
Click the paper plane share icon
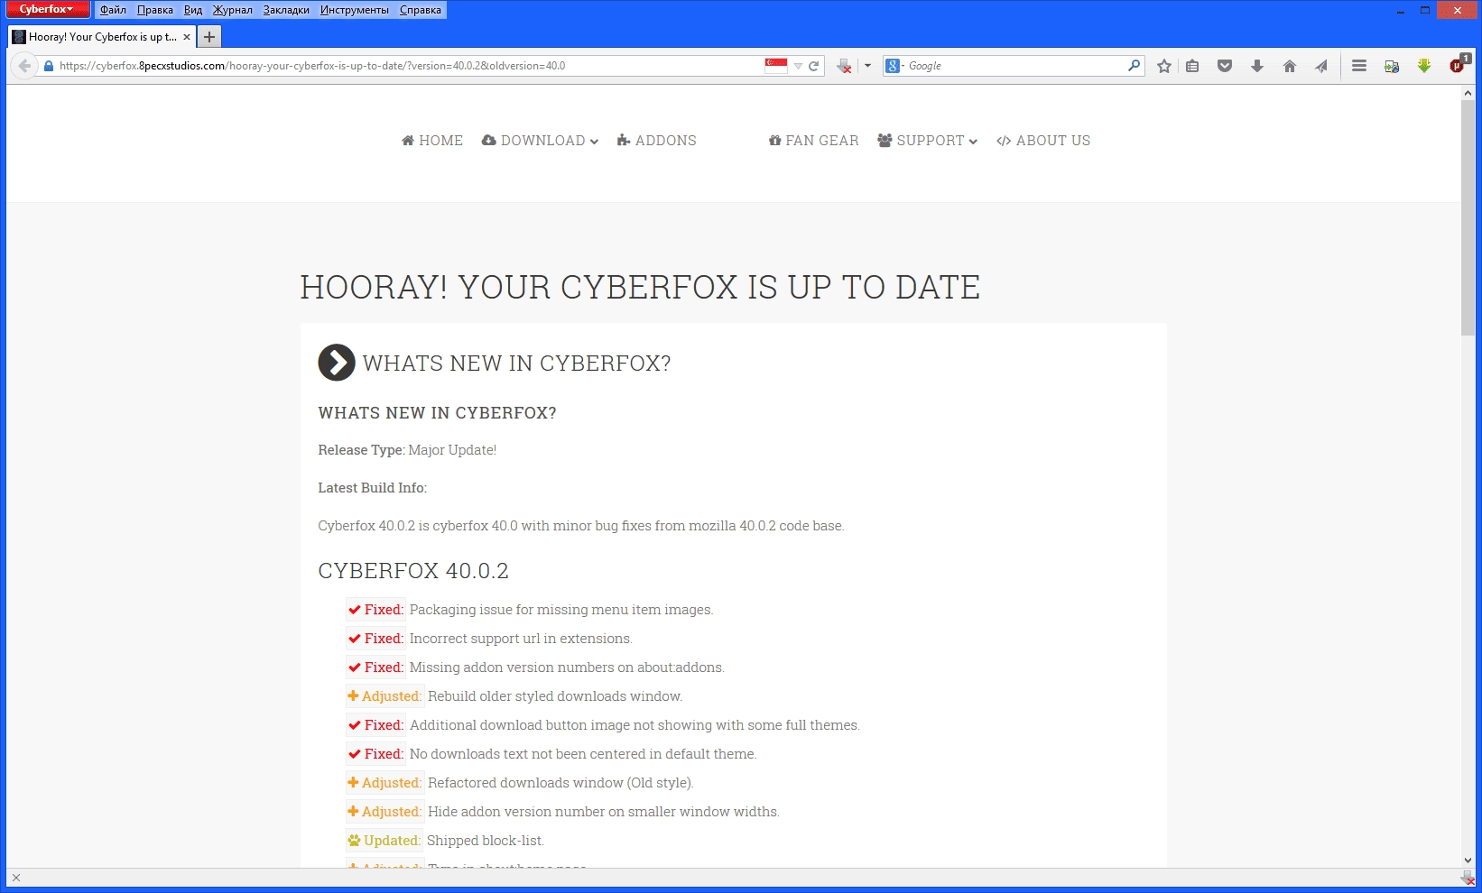(x=1321, y=66)
